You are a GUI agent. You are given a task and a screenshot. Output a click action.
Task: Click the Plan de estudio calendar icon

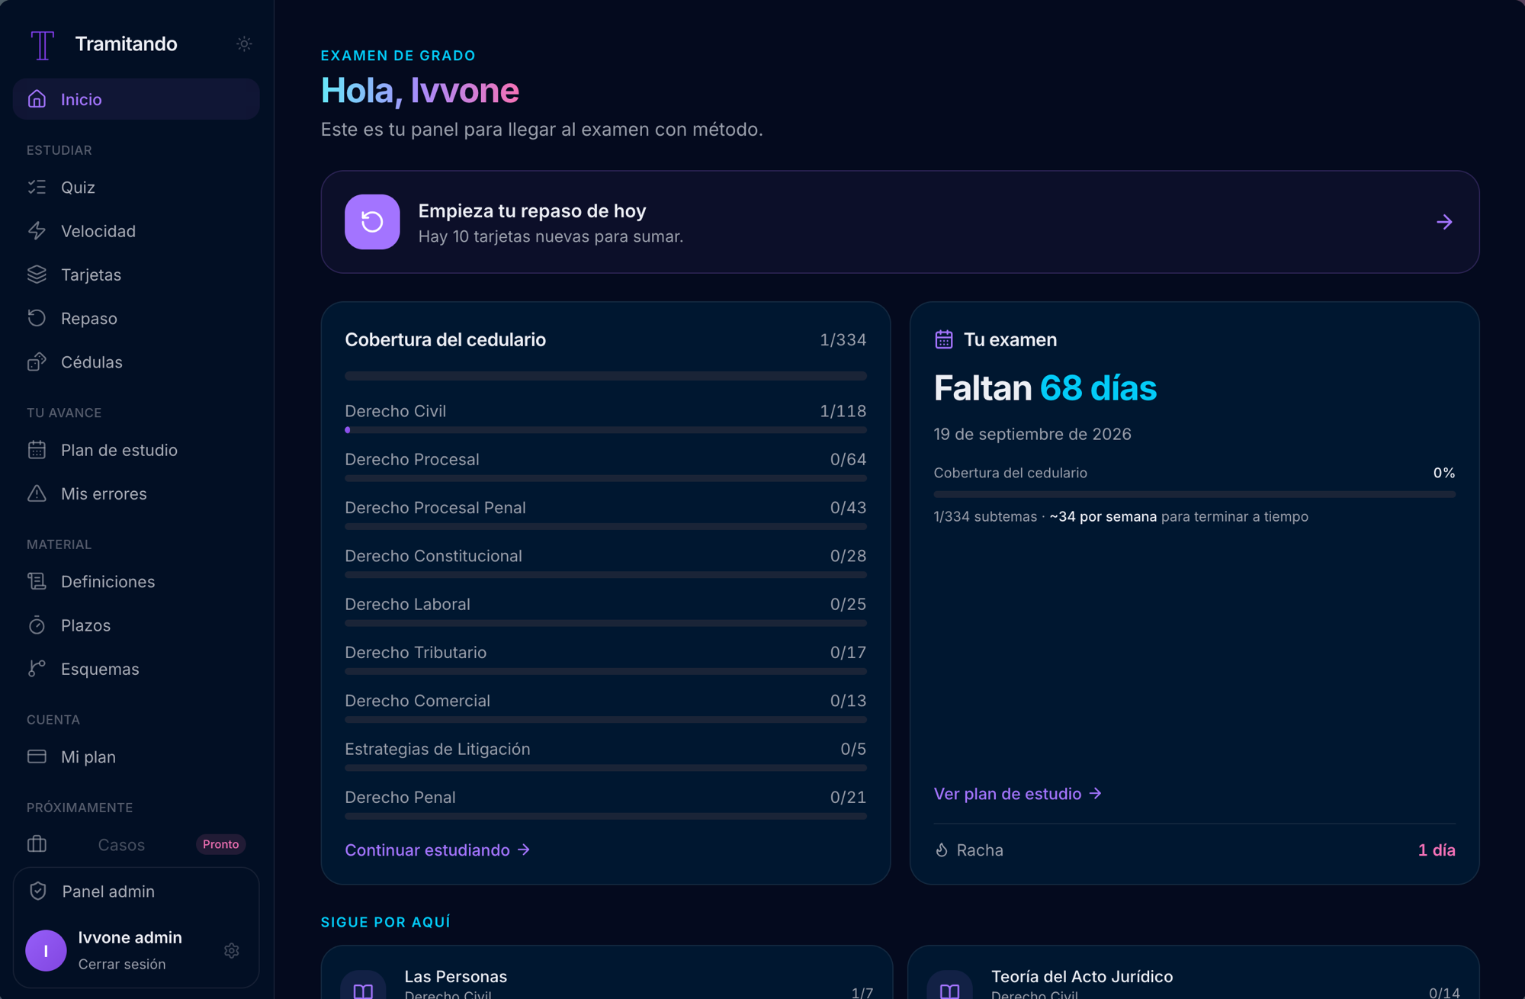(37, 450)
